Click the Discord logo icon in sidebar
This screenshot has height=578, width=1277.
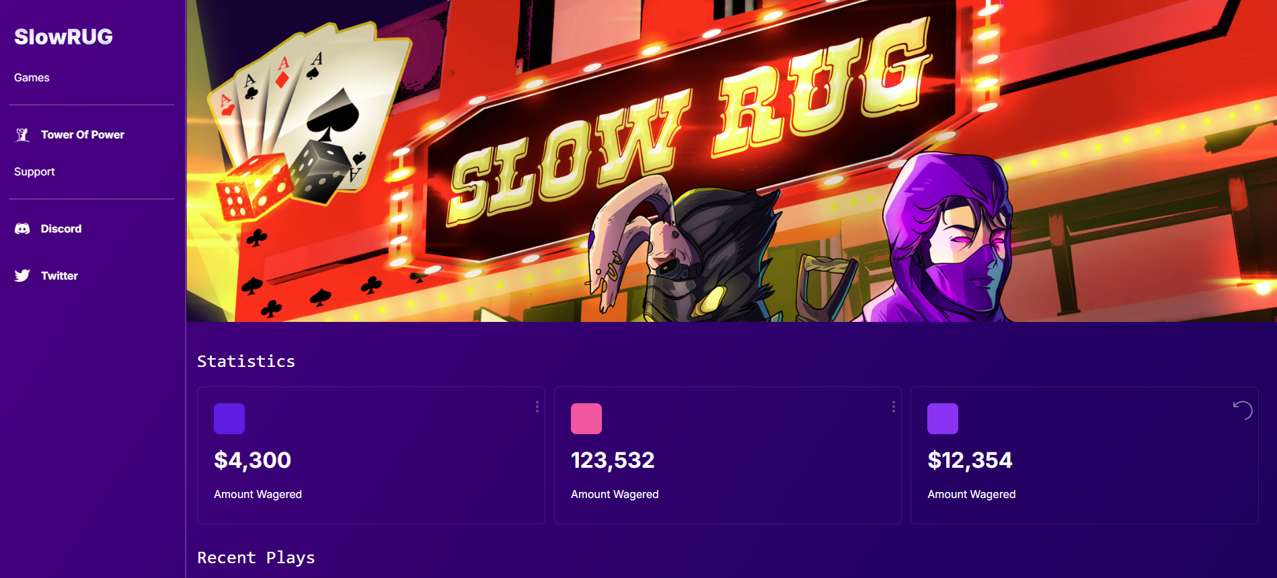22,229
